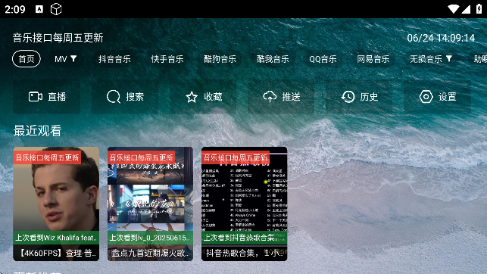
Task: Click the 设置 button label
Action: pyautogui.click(x=448, y=97)
